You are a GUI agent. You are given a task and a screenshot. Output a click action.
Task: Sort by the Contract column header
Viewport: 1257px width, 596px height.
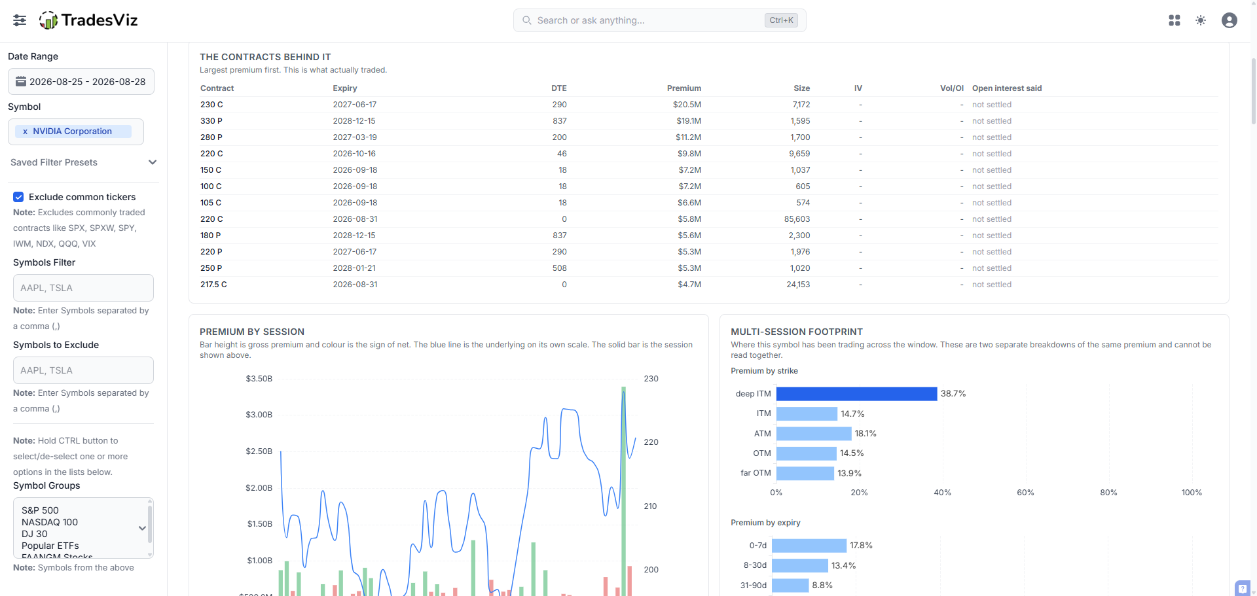point(217,88)
